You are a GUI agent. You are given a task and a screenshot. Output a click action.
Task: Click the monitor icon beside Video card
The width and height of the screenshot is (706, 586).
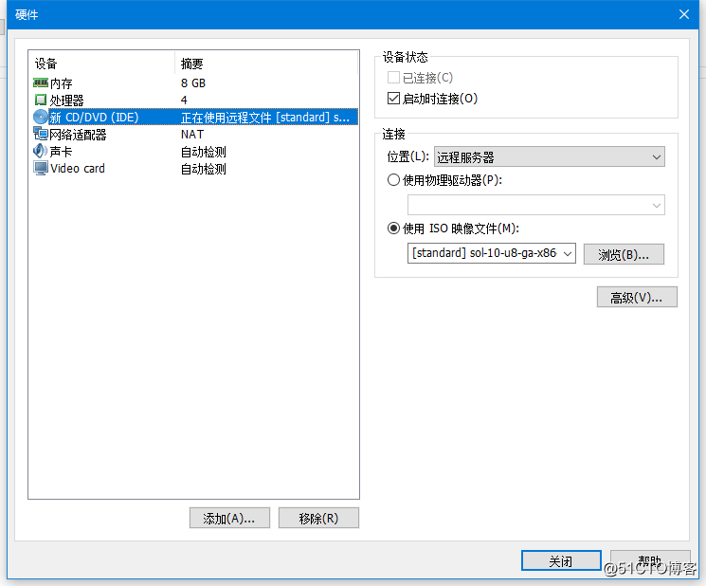41,168
